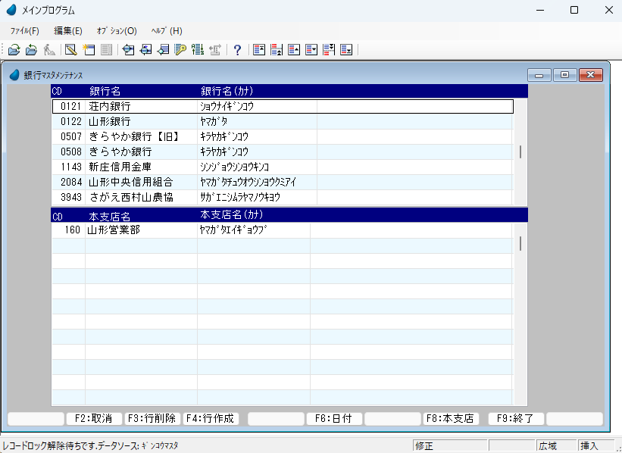Click the rightmost icon in the toolbar
Image resolution: width=622 pixels, height=453 pixels.
coord(346,50)
